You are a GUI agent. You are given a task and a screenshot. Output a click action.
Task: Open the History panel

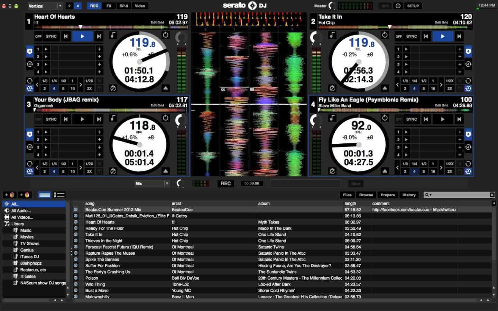[x=409, y=195]
